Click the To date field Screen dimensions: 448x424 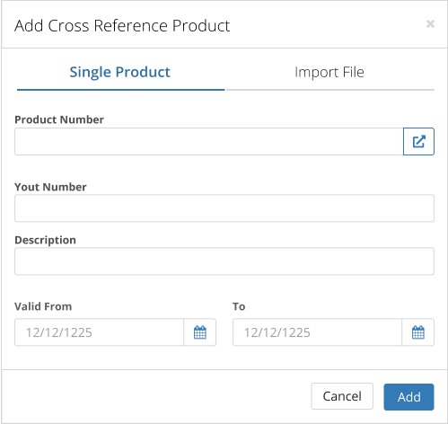click(317, 332)
